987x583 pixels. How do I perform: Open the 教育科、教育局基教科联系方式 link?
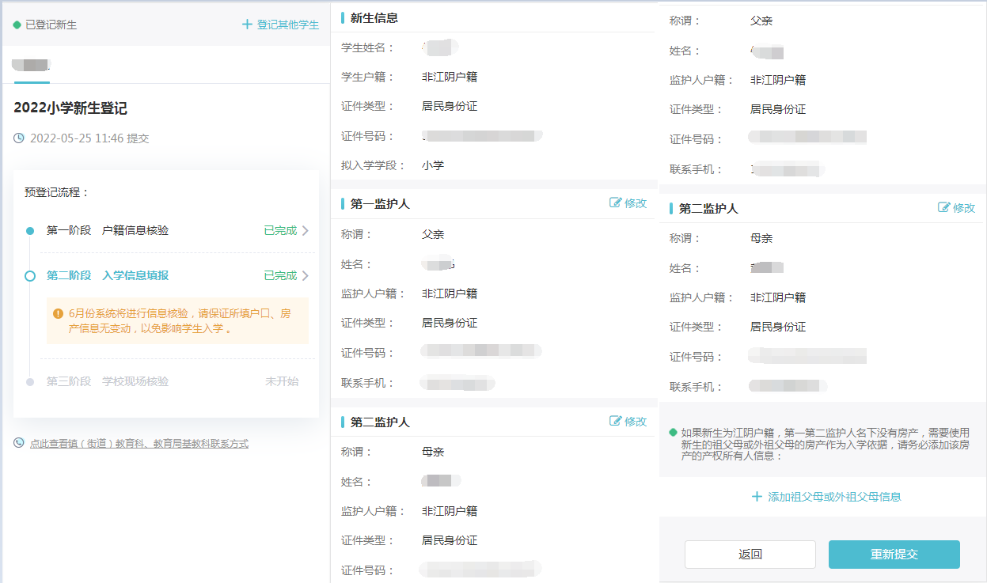click(x=139, y=444)
